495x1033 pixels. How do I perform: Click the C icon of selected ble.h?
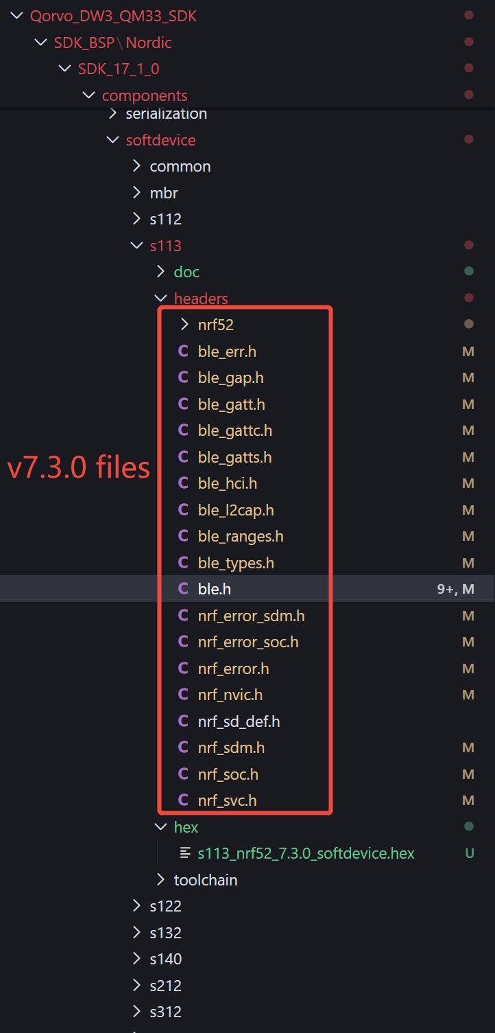tap(183, 589)
